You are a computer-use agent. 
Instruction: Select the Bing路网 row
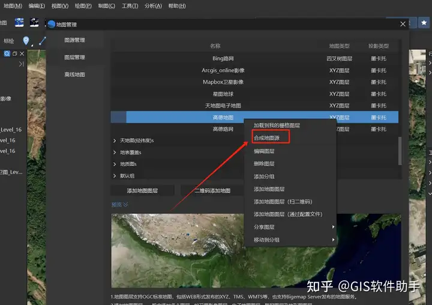(x=254, y=58)
